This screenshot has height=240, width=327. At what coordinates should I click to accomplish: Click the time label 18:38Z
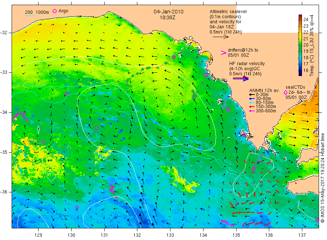point(167,17)
